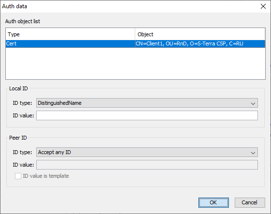Confirm the dialog with OK button
271x214 pixels.
point(213,202)
